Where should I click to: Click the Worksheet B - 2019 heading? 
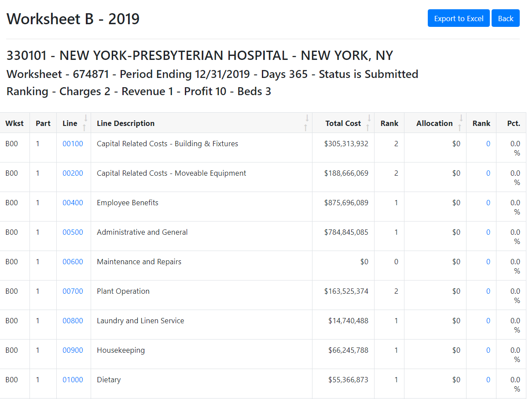[73, 19]
